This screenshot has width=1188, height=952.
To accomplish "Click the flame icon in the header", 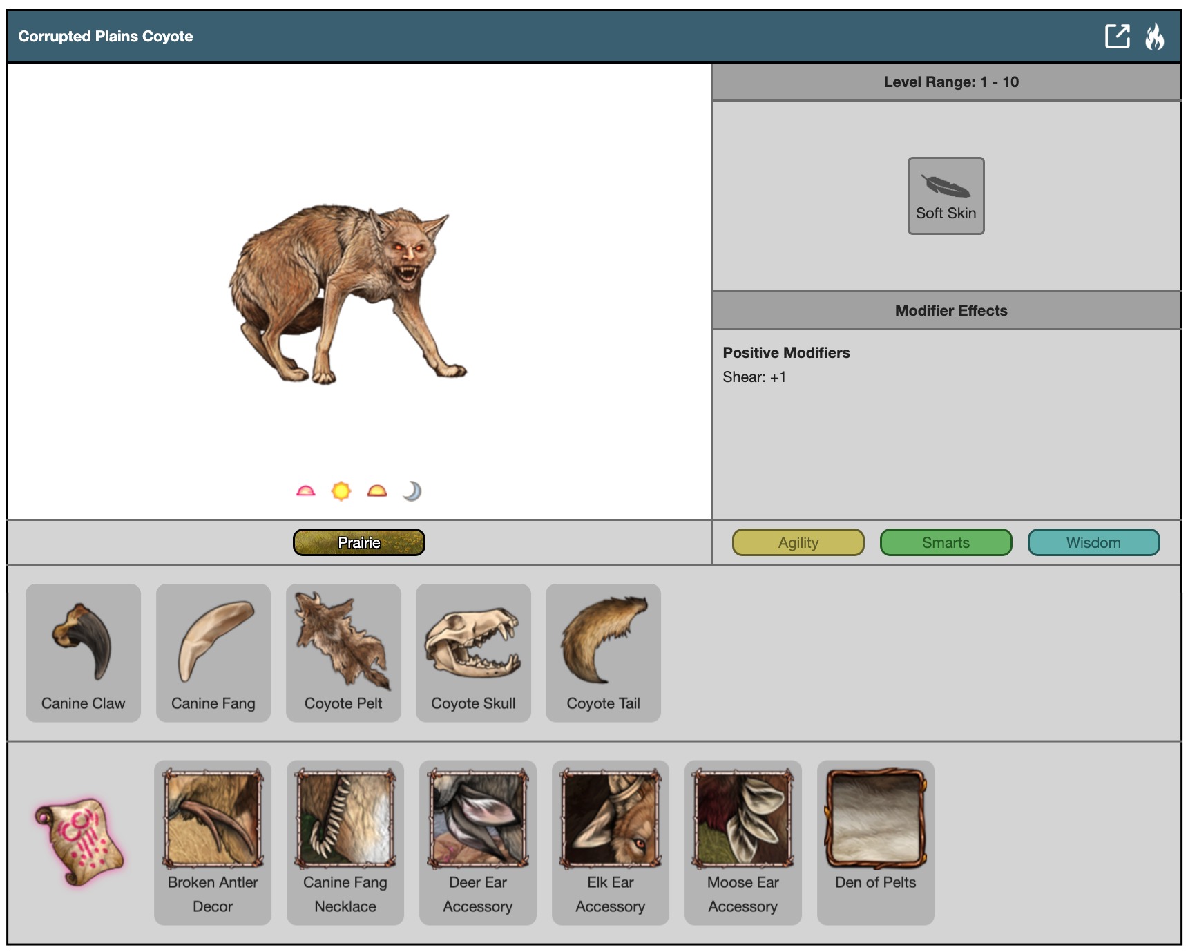I will 1154,37.
